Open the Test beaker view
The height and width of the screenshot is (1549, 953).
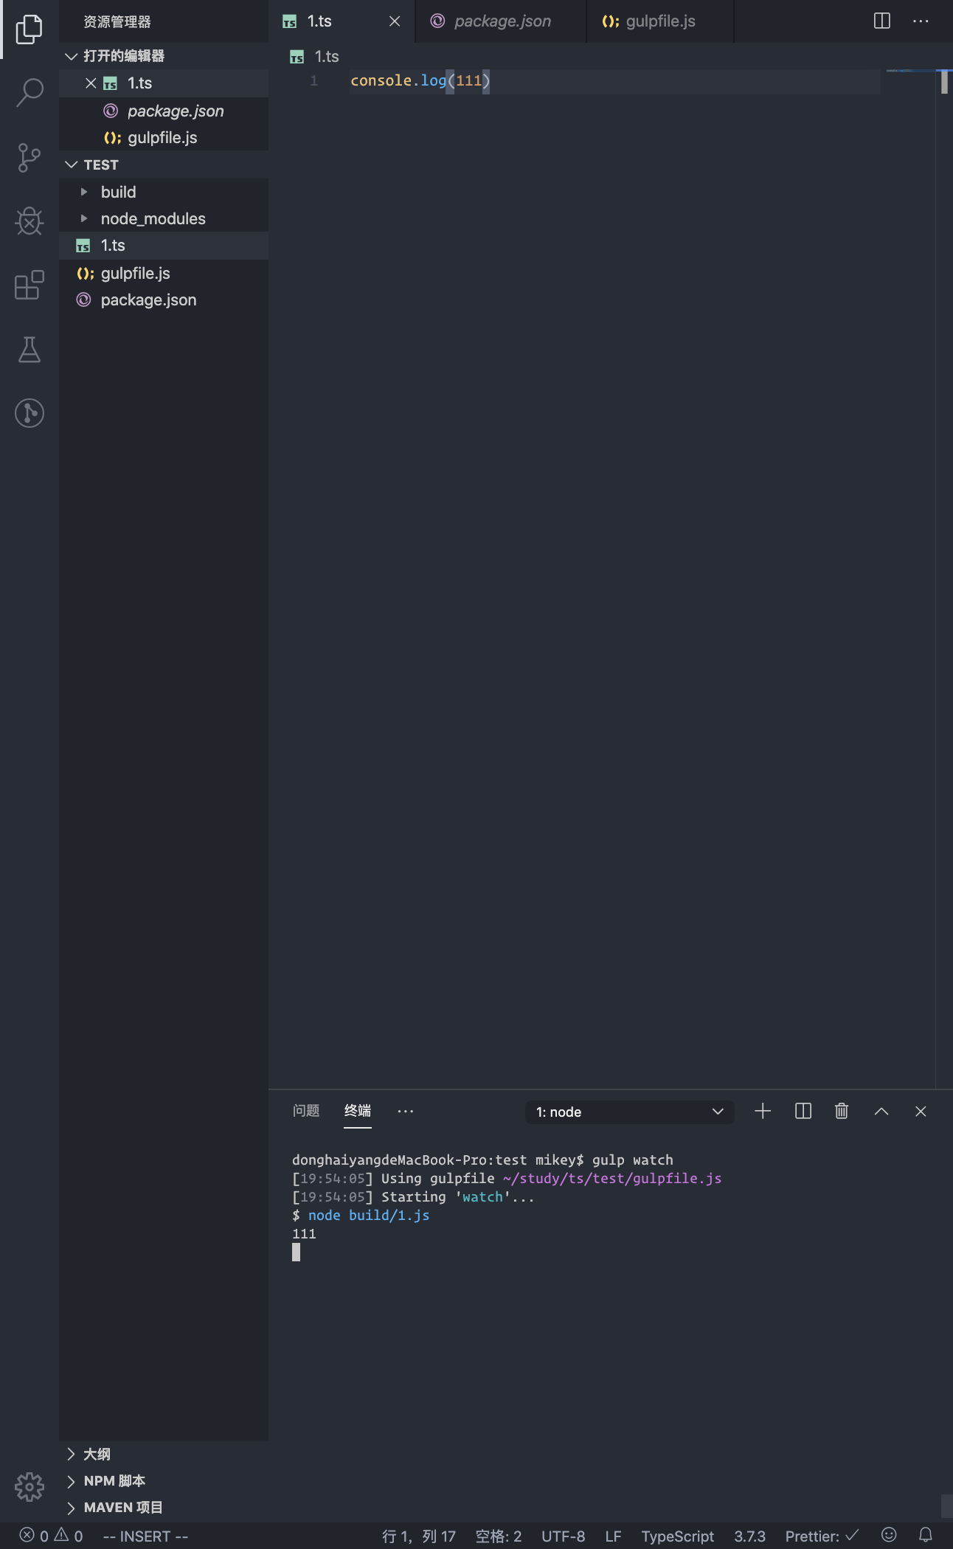30,350
